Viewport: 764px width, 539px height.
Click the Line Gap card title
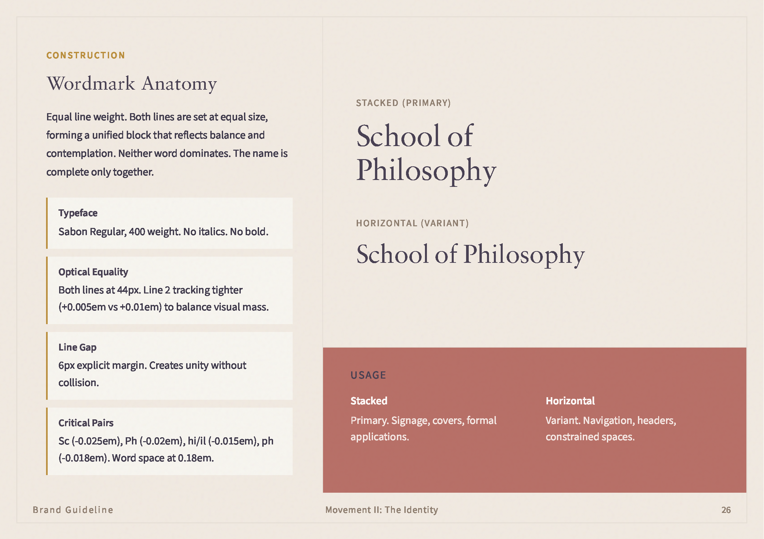pos(77,347)
